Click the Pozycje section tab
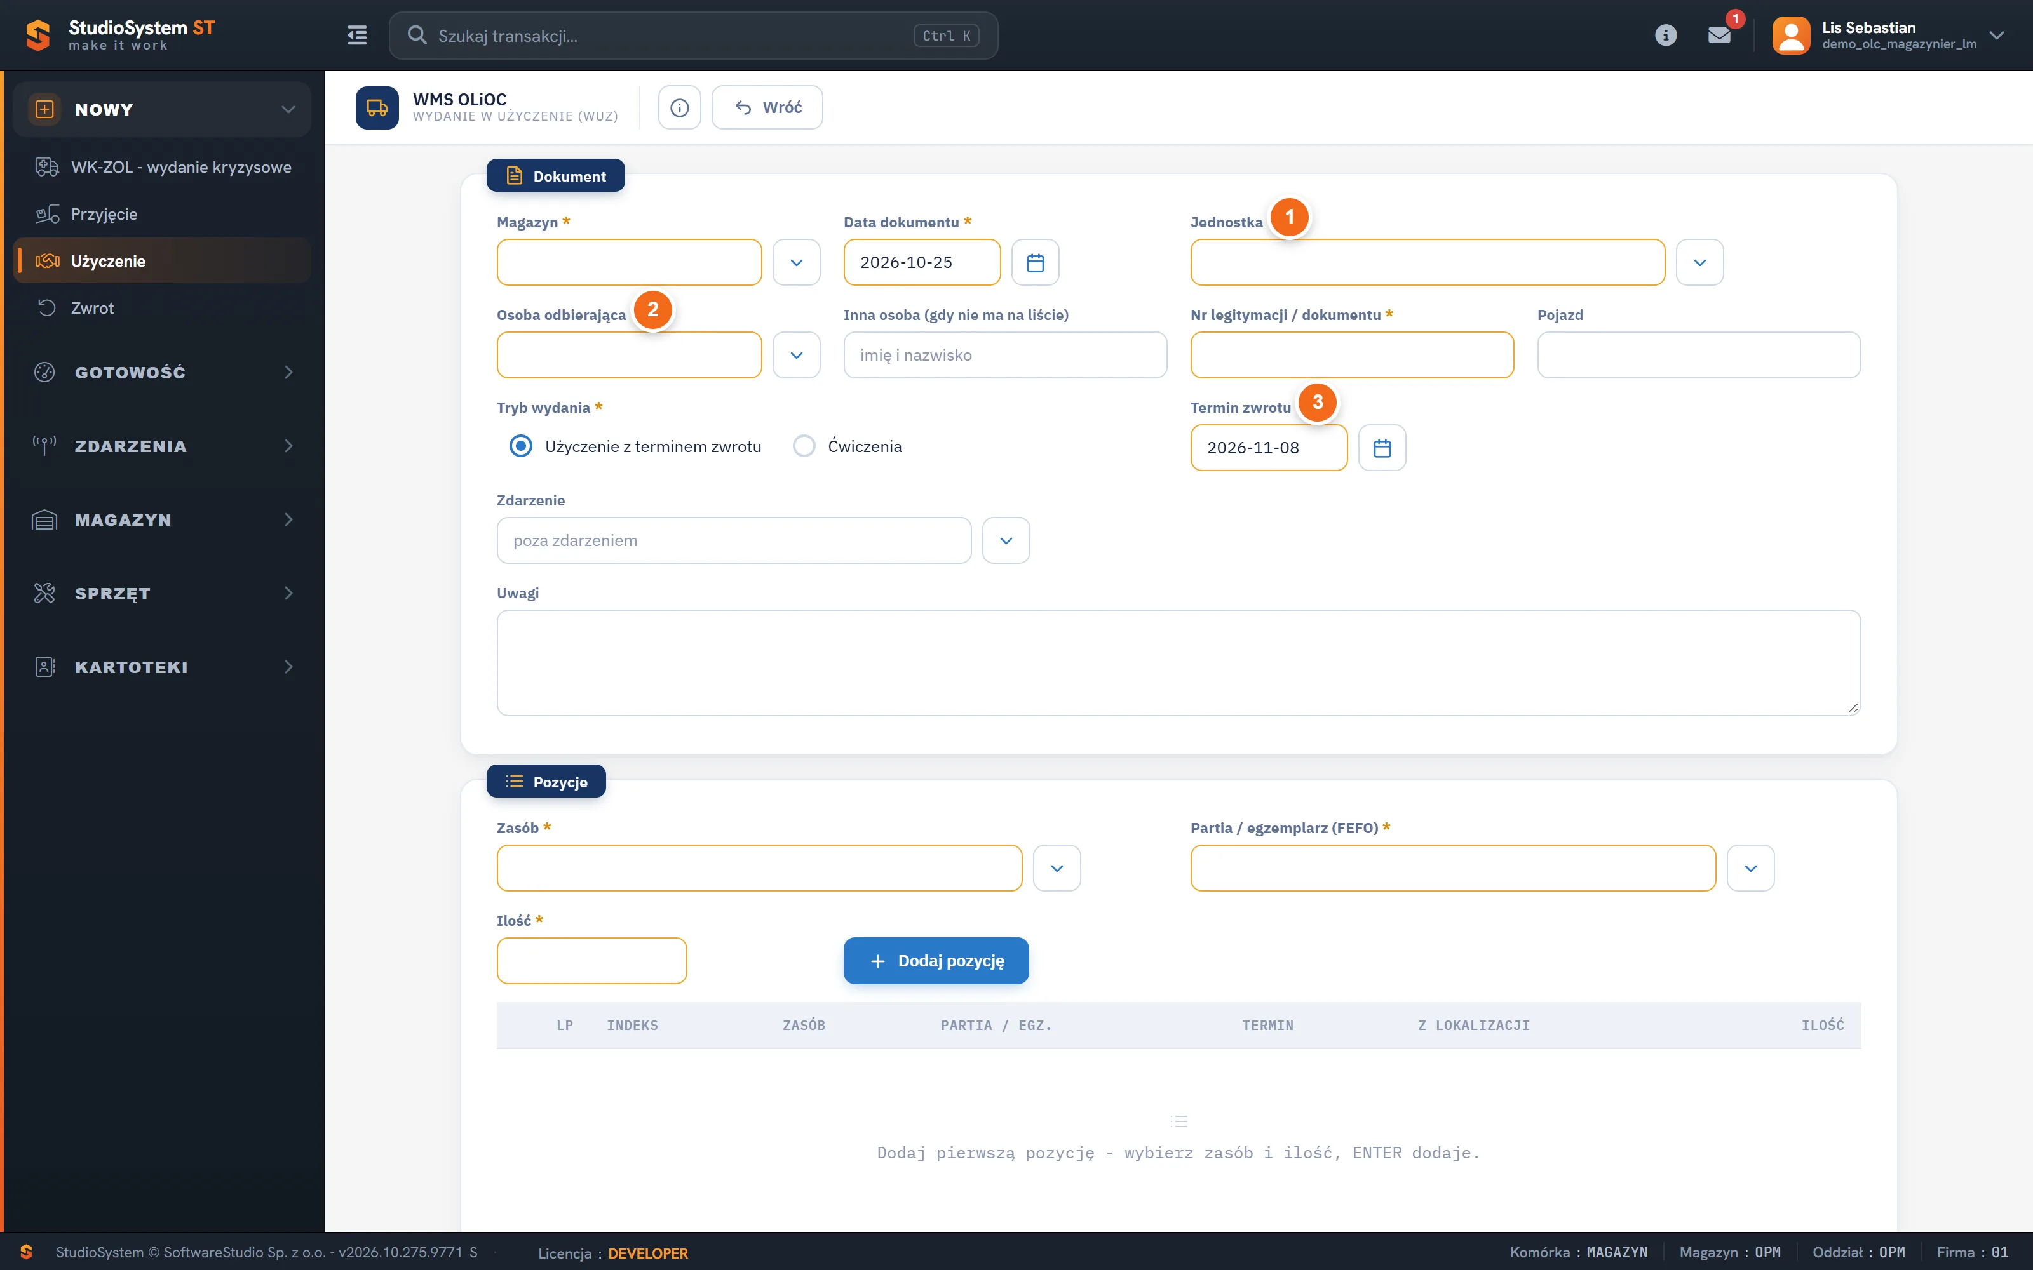This screenshot has height=1270, width=2033. click(x=546, y=781)
